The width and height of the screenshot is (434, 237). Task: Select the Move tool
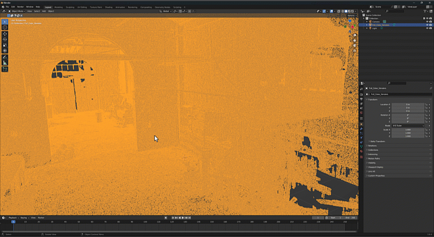point(5,34)
